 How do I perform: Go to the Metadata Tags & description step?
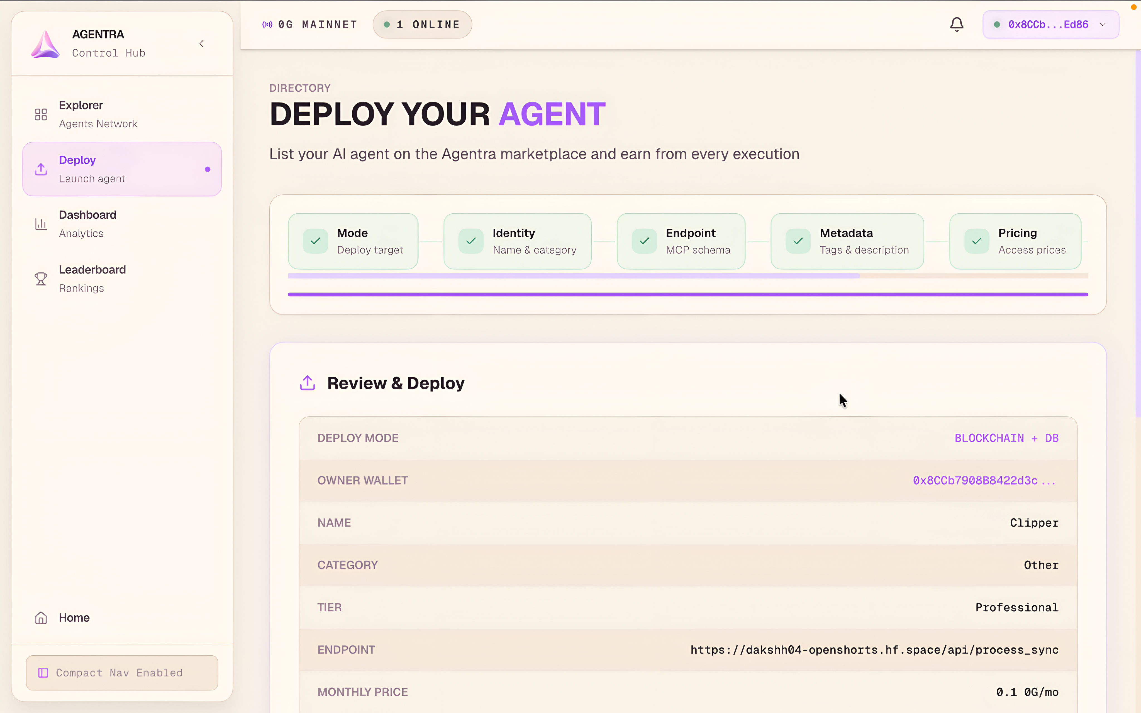[x=847, y=241]
